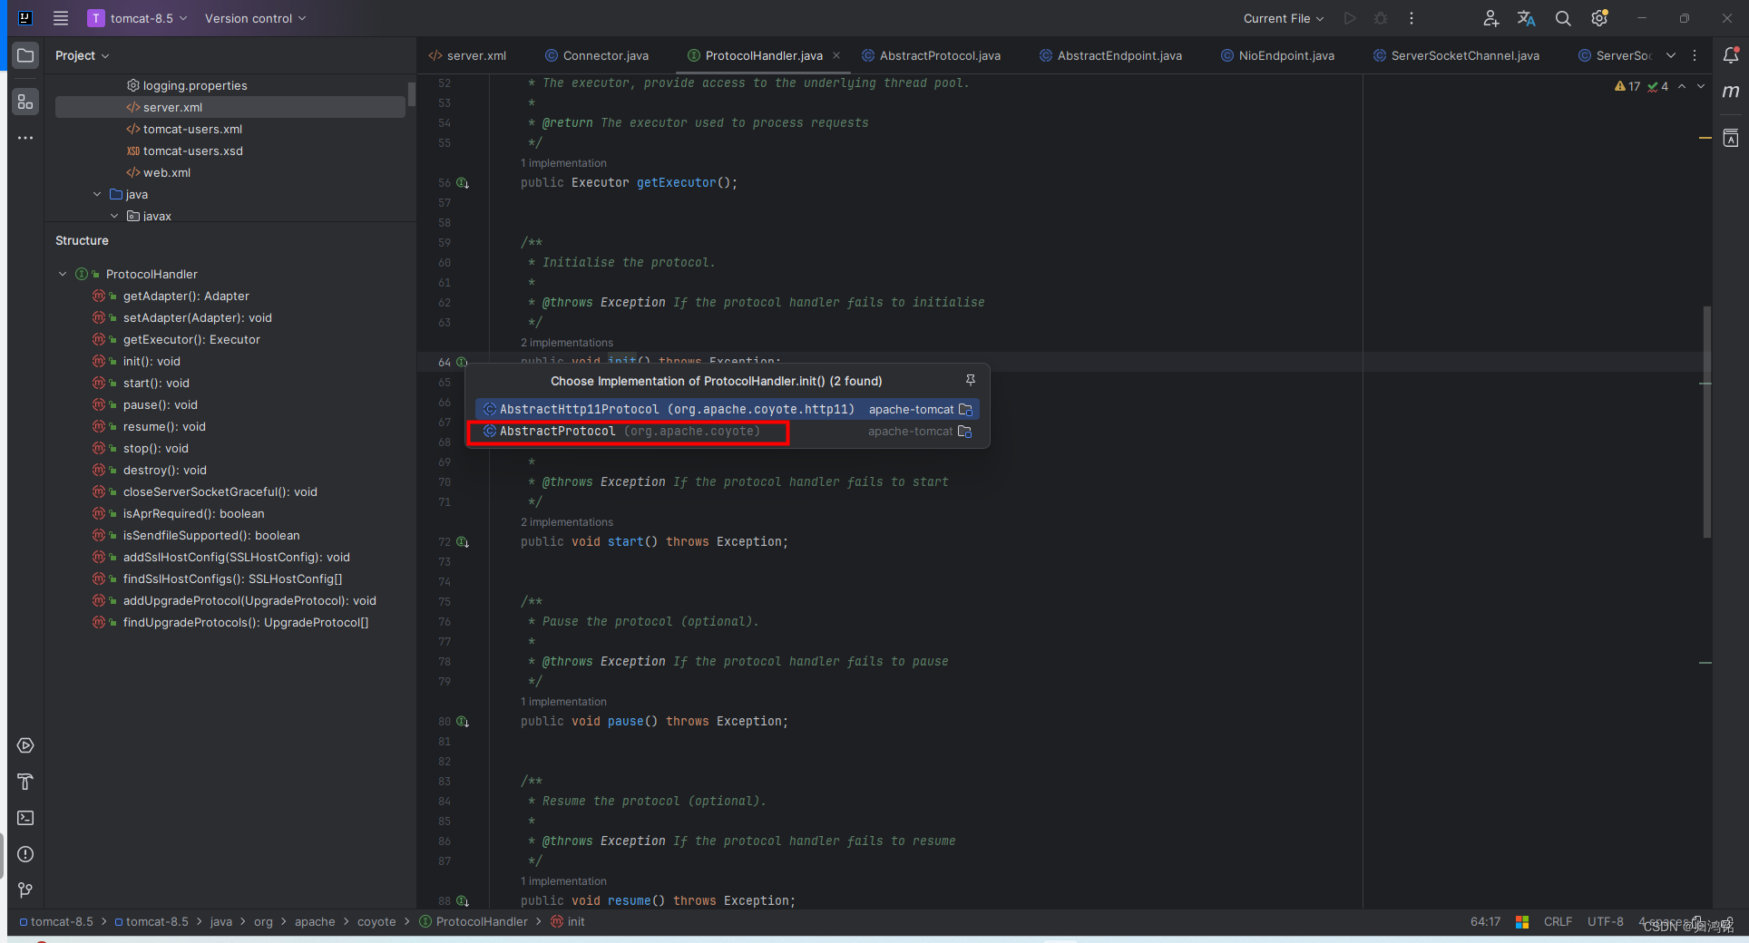Open the Terminal tool window
1749x943 pixels.
coord(25,818)
